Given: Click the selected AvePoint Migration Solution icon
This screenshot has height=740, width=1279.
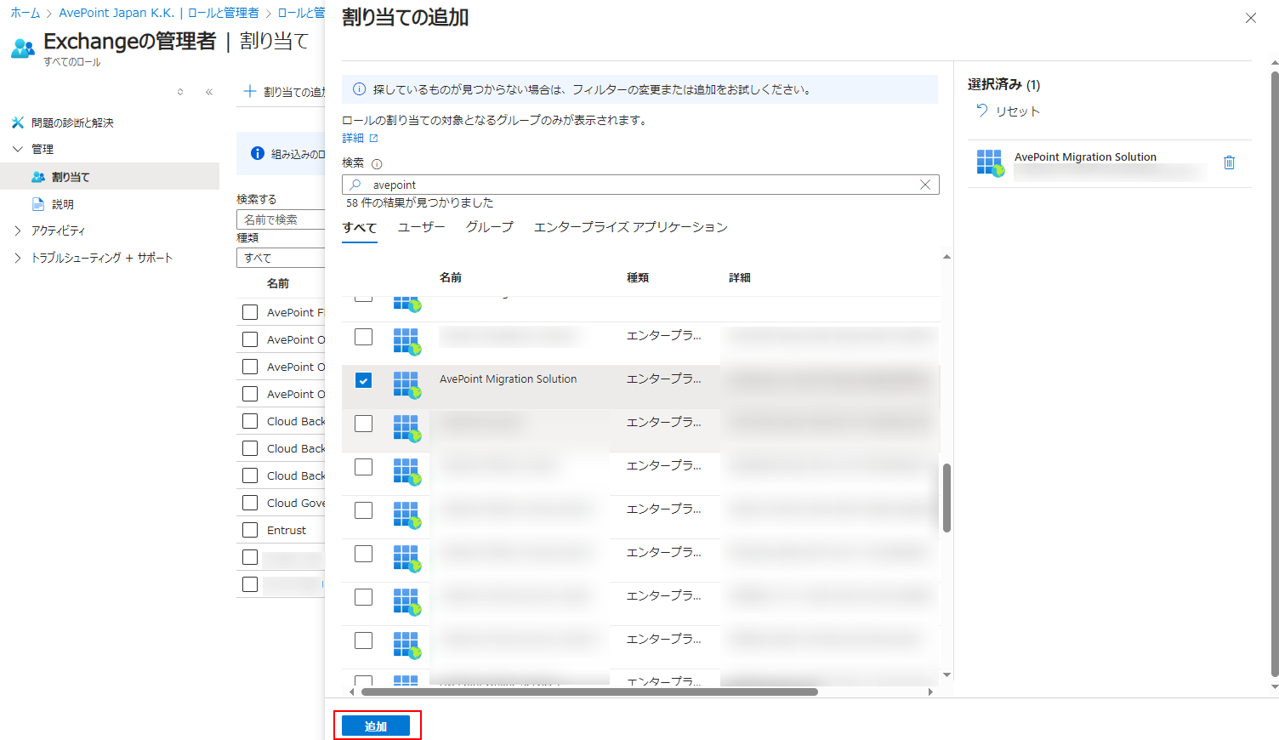Looking at the screenshot, I should [x=990, y=163].
